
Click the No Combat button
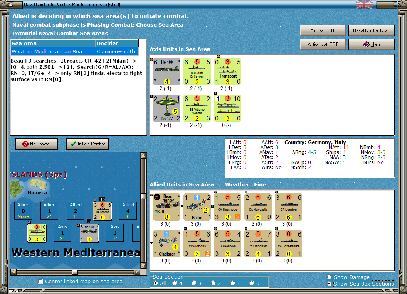tap(37, 144)
